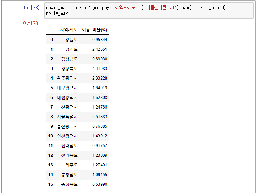Select the Out[78] prompt label
Image resolution: width=257 pixels, height=194 pixels.
tap(32, 23)
